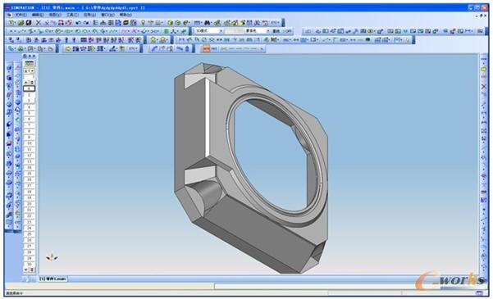This screenshot has height=299, width=493.
Task: Toggle layer 10 in the layer list
Action: [x=29, y=143]
